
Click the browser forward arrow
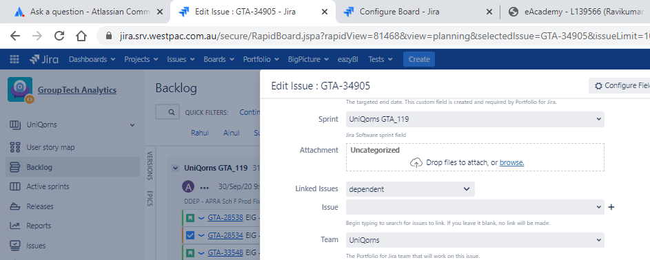[x=37, y=36]
